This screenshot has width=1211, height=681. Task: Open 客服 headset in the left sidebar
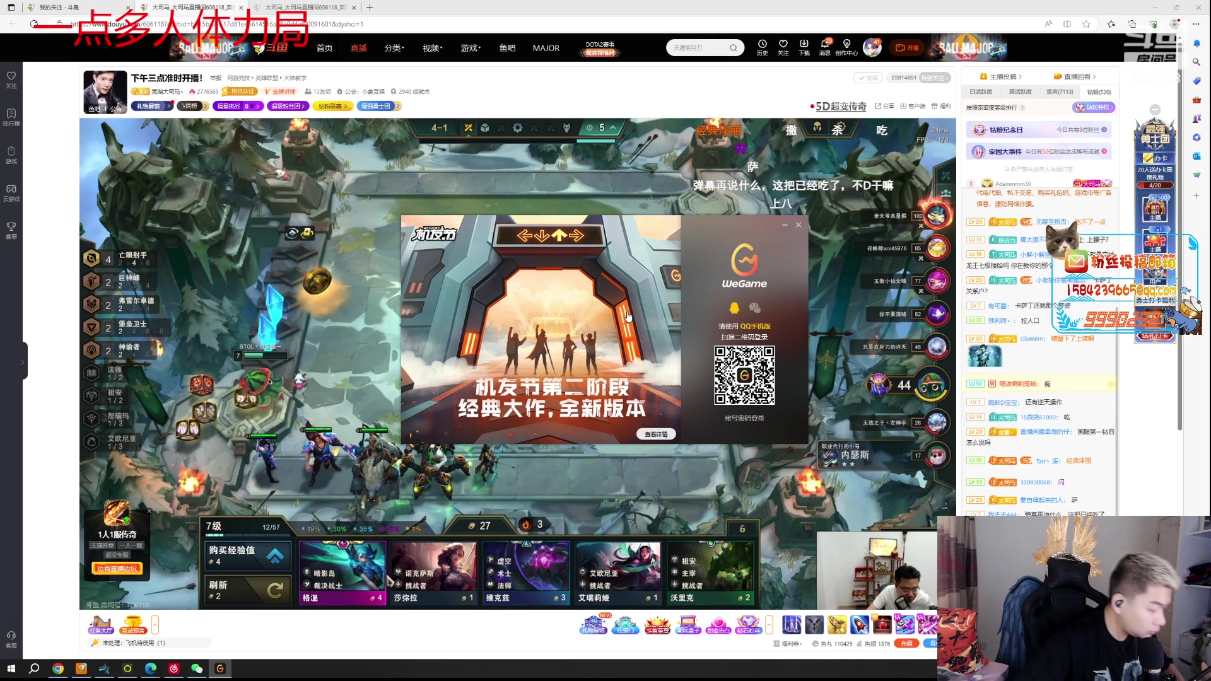coord(11,639)
